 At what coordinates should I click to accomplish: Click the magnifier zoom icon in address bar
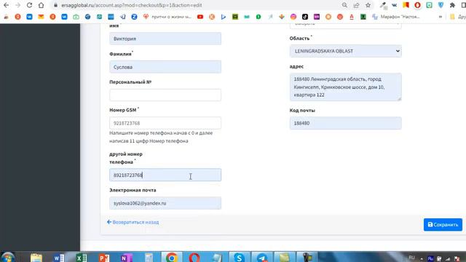[x=344, y=5]
